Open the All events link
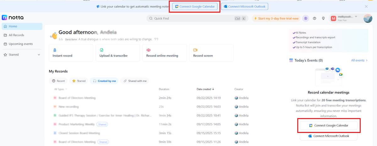This screenshot has height=146, width=377. [359, 60]
